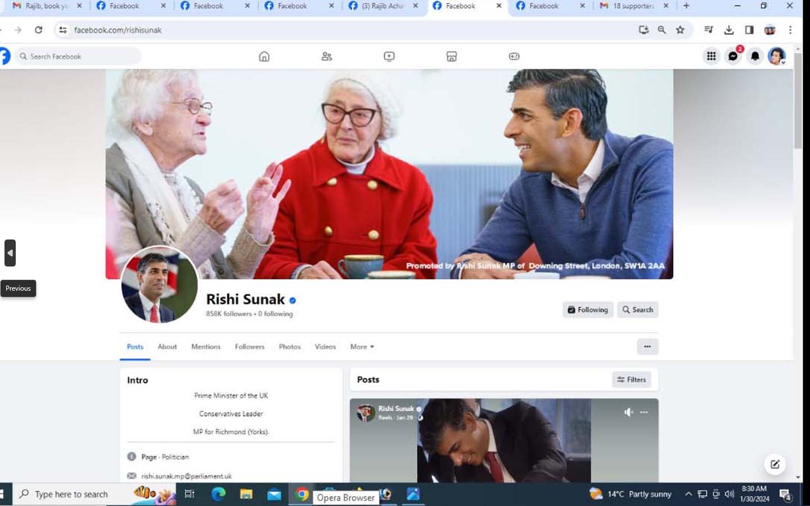Install app icon in address bar

(643, 30)
